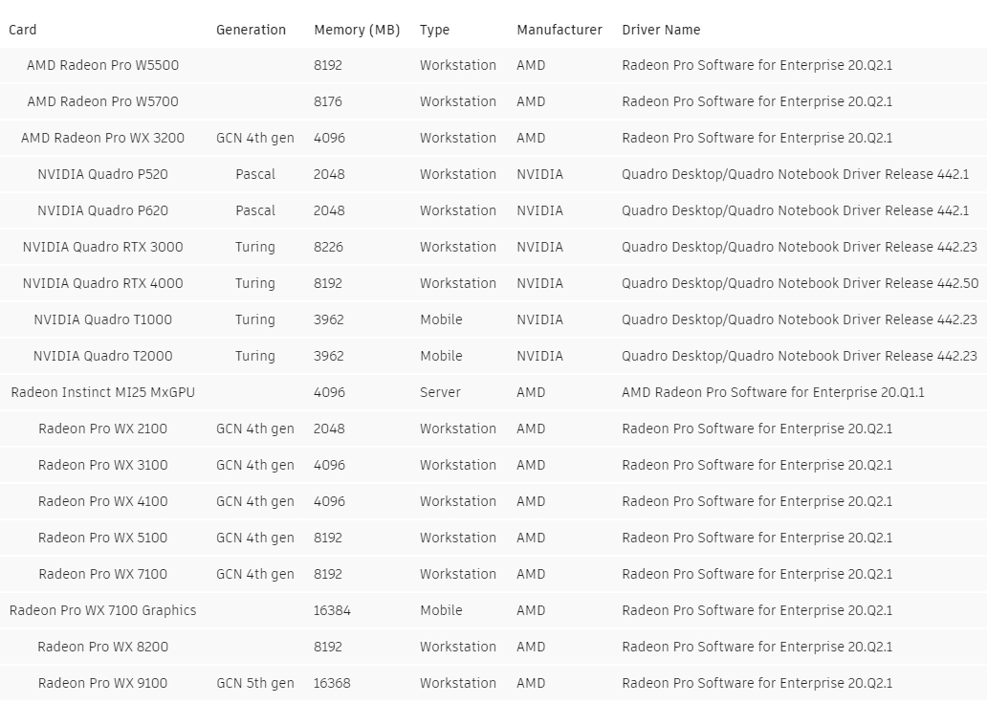Click the AMD manufacturer for Radeon Pro WX 8200
This screenshot has height=704, width=987.
531,647
